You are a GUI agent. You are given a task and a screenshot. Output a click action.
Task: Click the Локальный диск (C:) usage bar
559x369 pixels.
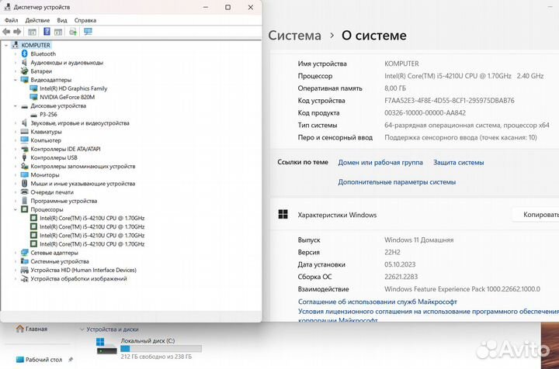161,349
